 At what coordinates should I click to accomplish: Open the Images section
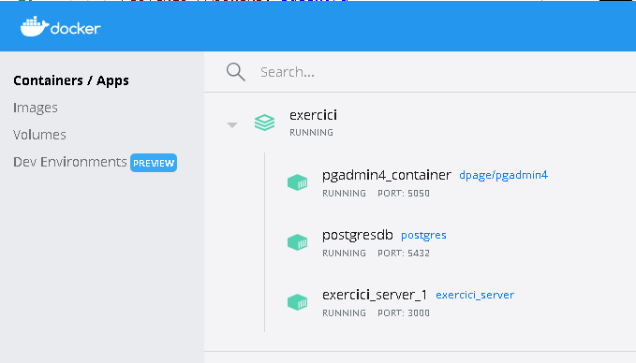coord(36,108)
